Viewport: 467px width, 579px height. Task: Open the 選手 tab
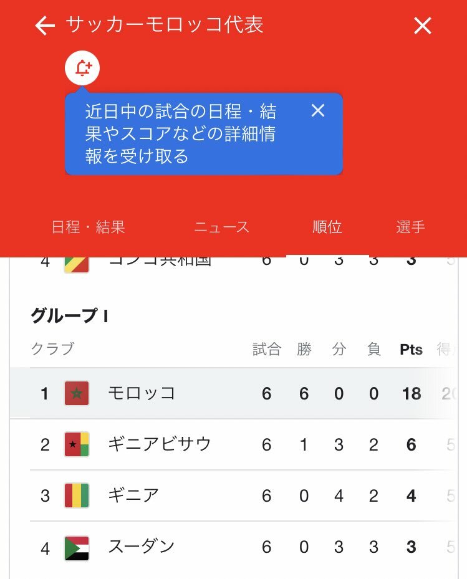(x=410, y=227)
